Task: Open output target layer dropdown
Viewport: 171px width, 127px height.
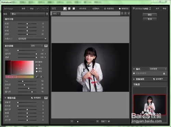Action: 158,69
